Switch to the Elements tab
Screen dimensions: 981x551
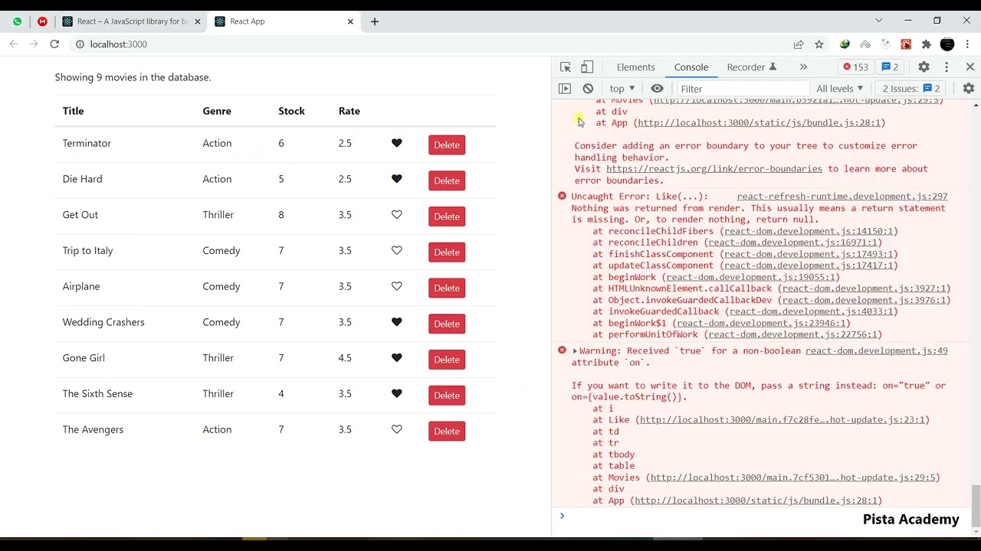pyautogui.click(x=635, y=67)
